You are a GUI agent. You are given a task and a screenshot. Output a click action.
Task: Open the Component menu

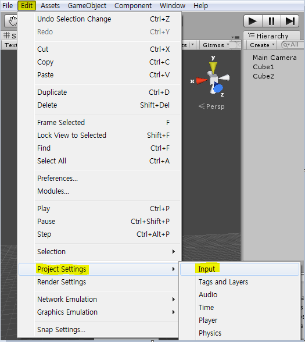[133, 5]
